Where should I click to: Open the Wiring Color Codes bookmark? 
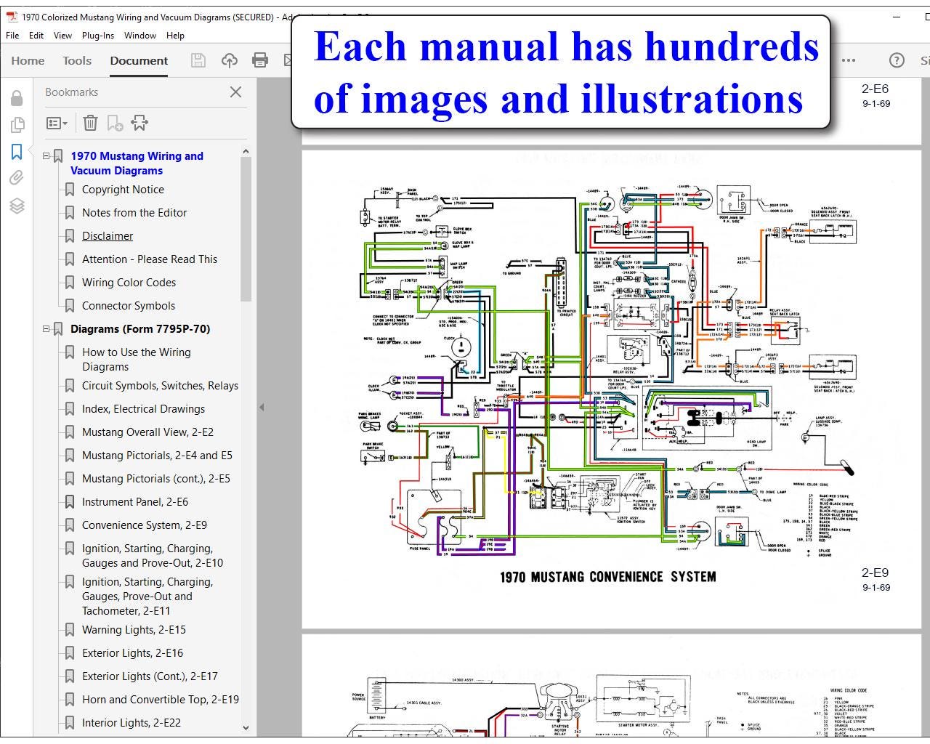coord(129,283)
